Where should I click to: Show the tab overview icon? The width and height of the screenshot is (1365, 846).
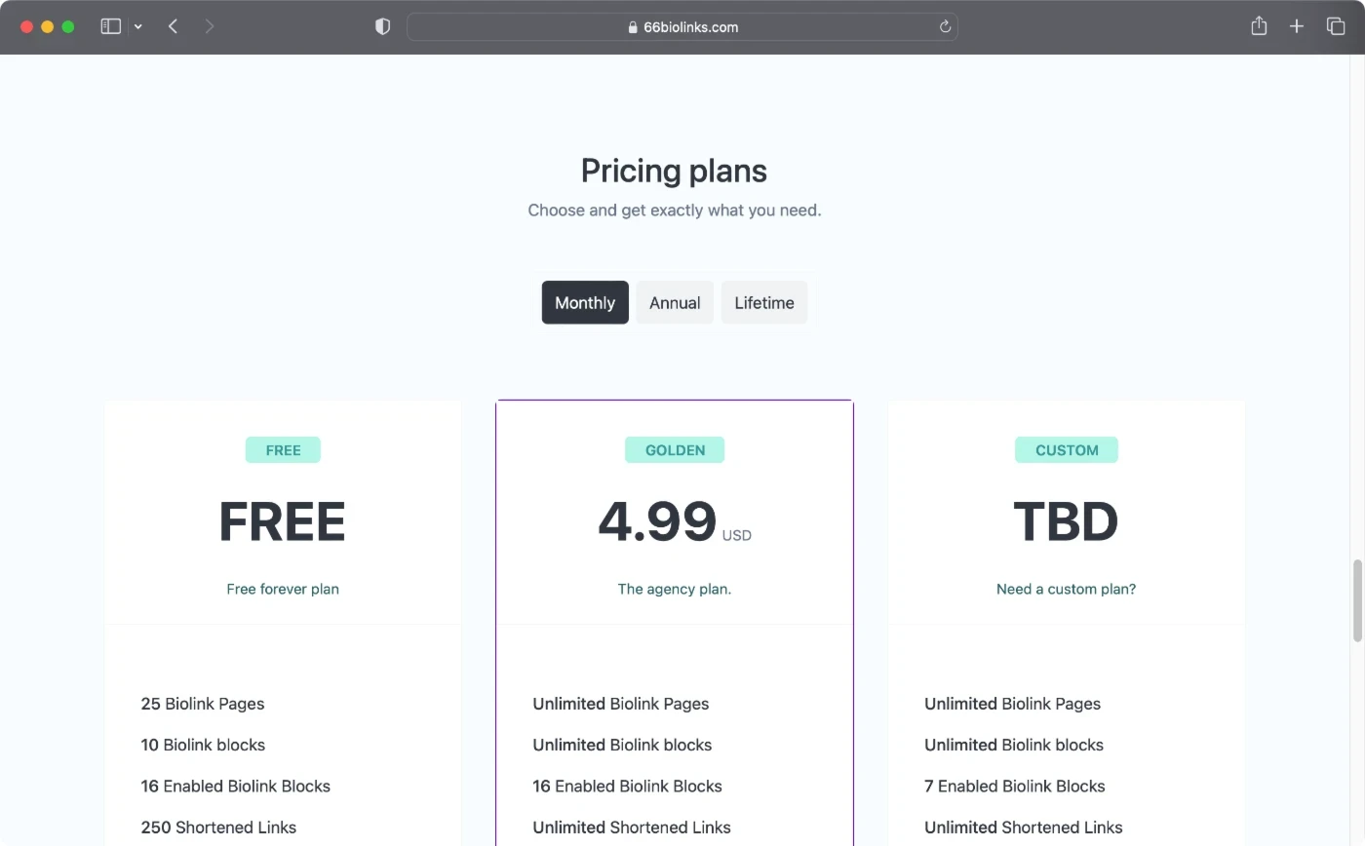tap(1335, 26)
